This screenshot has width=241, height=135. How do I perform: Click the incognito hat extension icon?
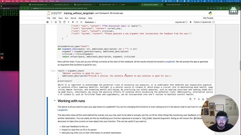click(x=233, y=10)
